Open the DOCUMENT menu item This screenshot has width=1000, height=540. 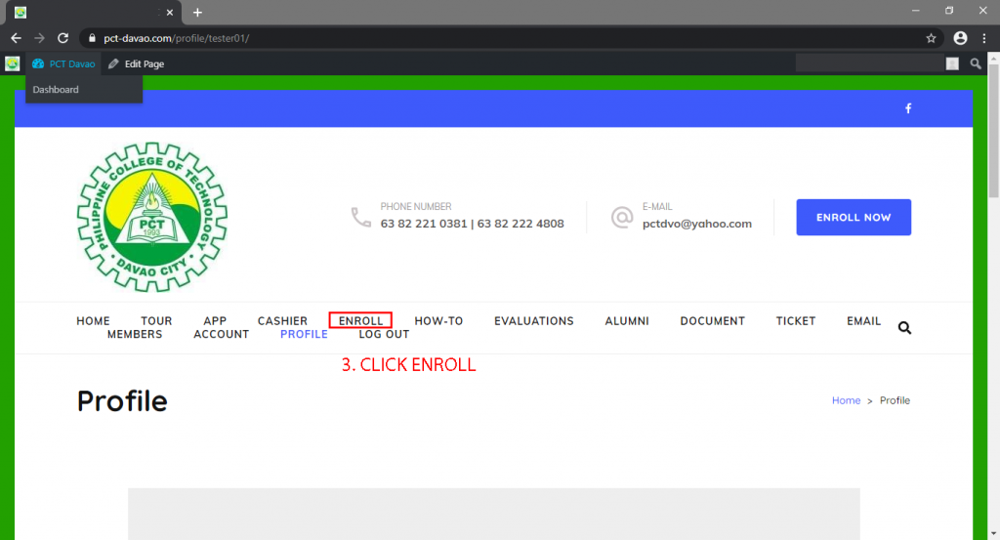[x=712, y=321]
